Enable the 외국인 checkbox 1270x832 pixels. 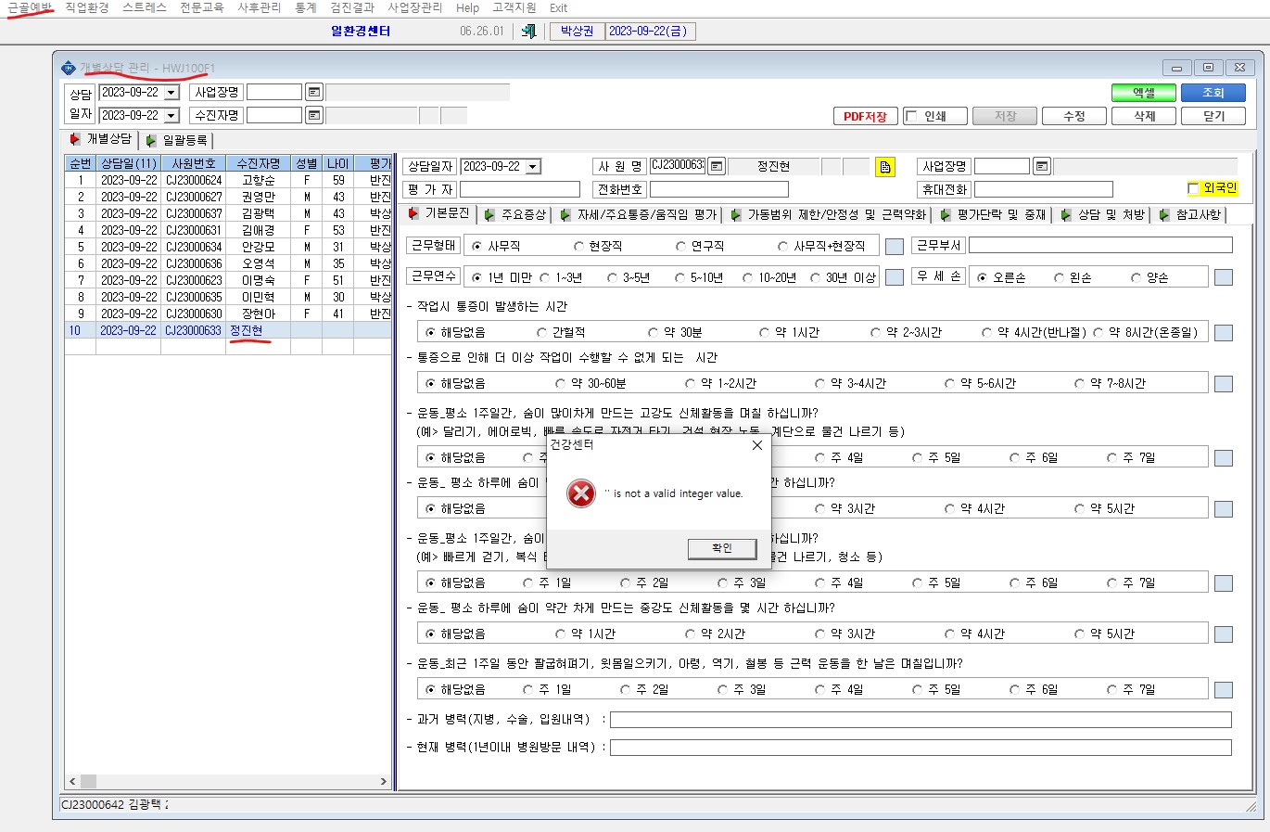tap(1194, 188)
